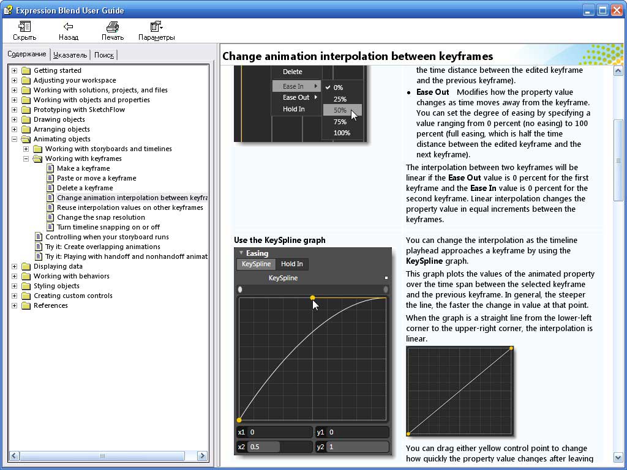Click the Delete a keyframe page icon
This screenshot has height=470, width=627.
pos(50,188)
